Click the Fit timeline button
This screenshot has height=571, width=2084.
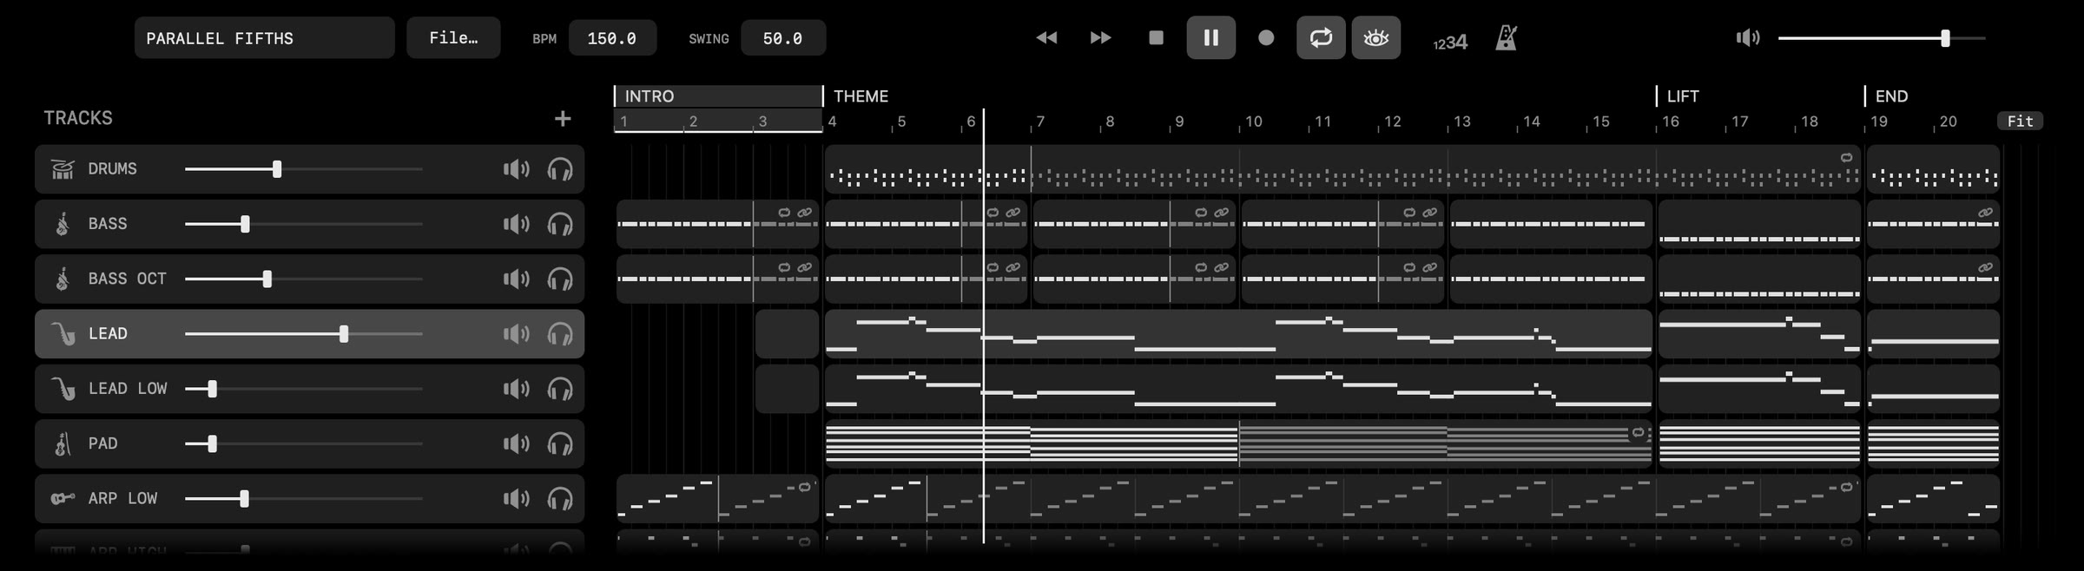pos(2020,121)
